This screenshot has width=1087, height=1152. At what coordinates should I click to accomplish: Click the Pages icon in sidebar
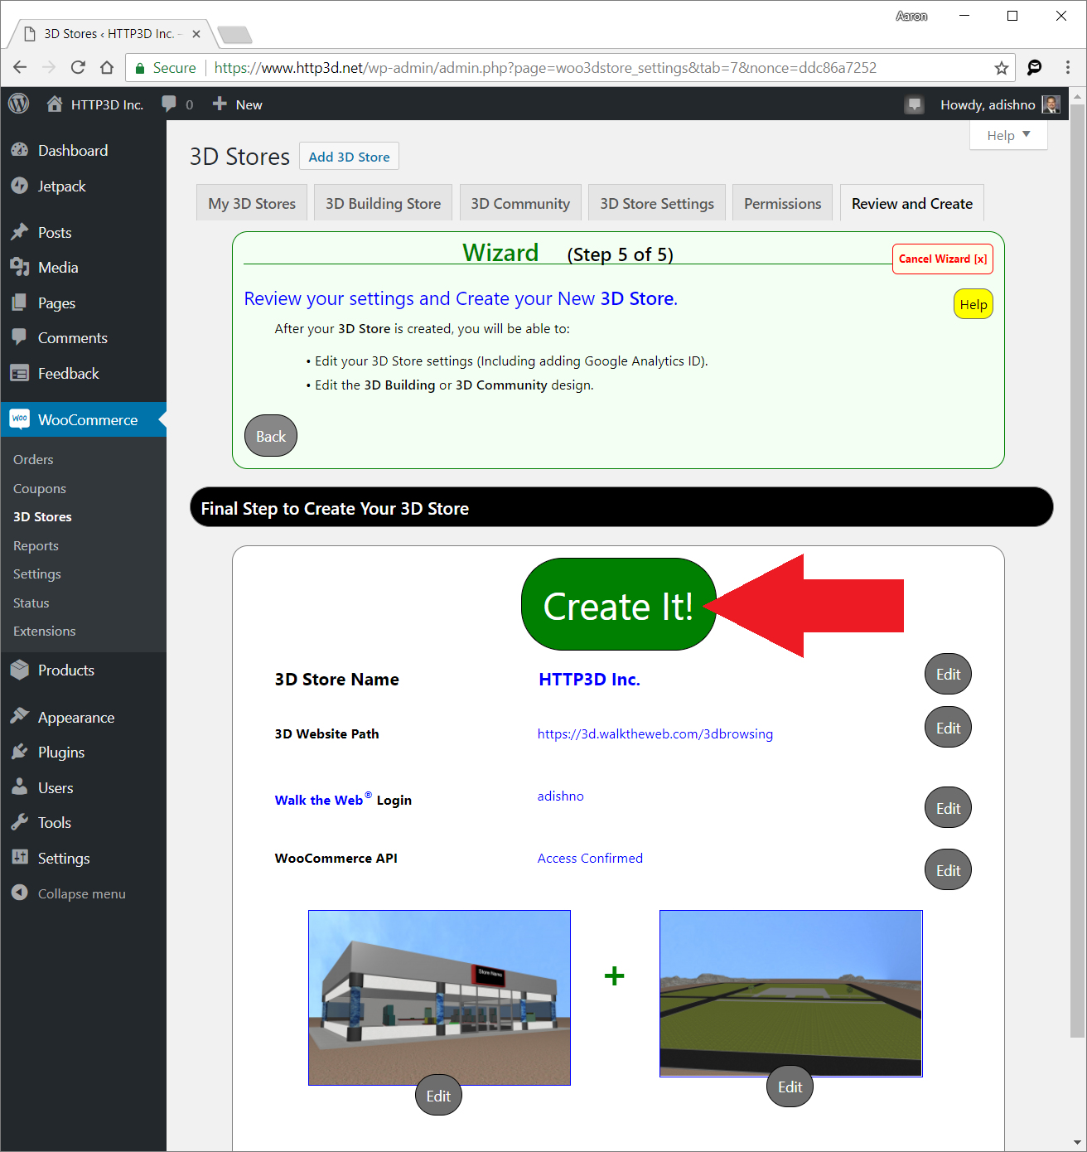coord(20,303)
